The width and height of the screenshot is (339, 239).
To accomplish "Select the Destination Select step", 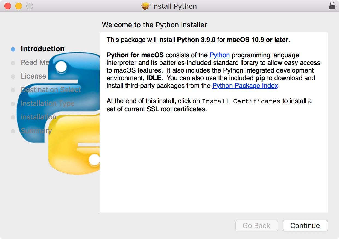I will pyautogui.click(x=51, y=90).
